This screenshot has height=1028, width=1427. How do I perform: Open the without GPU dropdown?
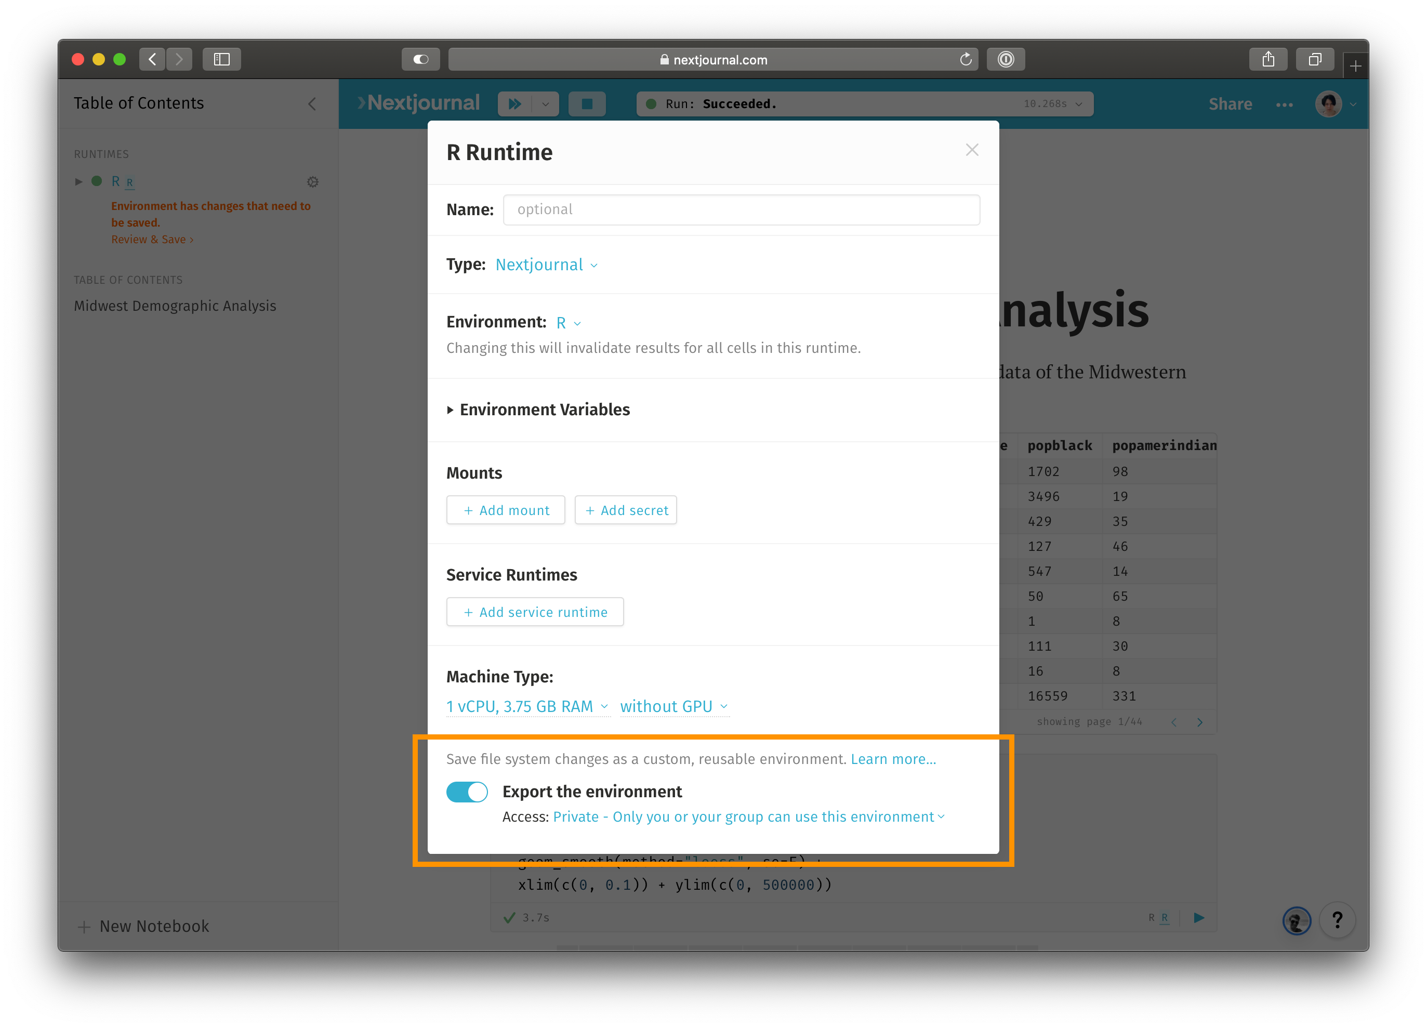(674, 706)
